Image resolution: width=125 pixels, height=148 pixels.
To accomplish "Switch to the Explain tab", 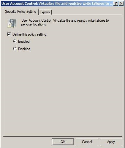I will pyautogui.click(x=45, y=12).
